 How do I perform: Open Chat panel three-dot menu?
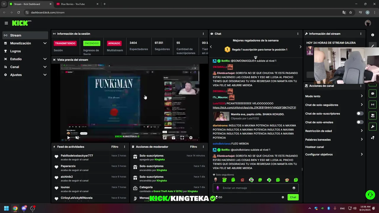tap(298, 34)
